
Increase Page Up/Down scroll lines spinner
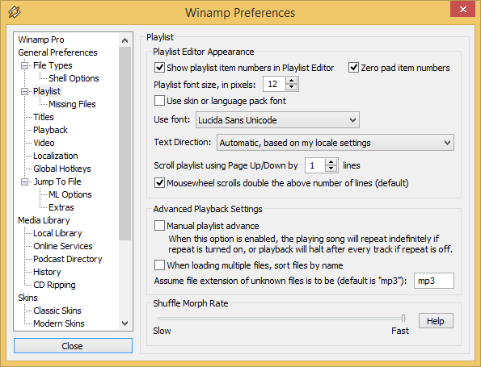tap(331, 162)
